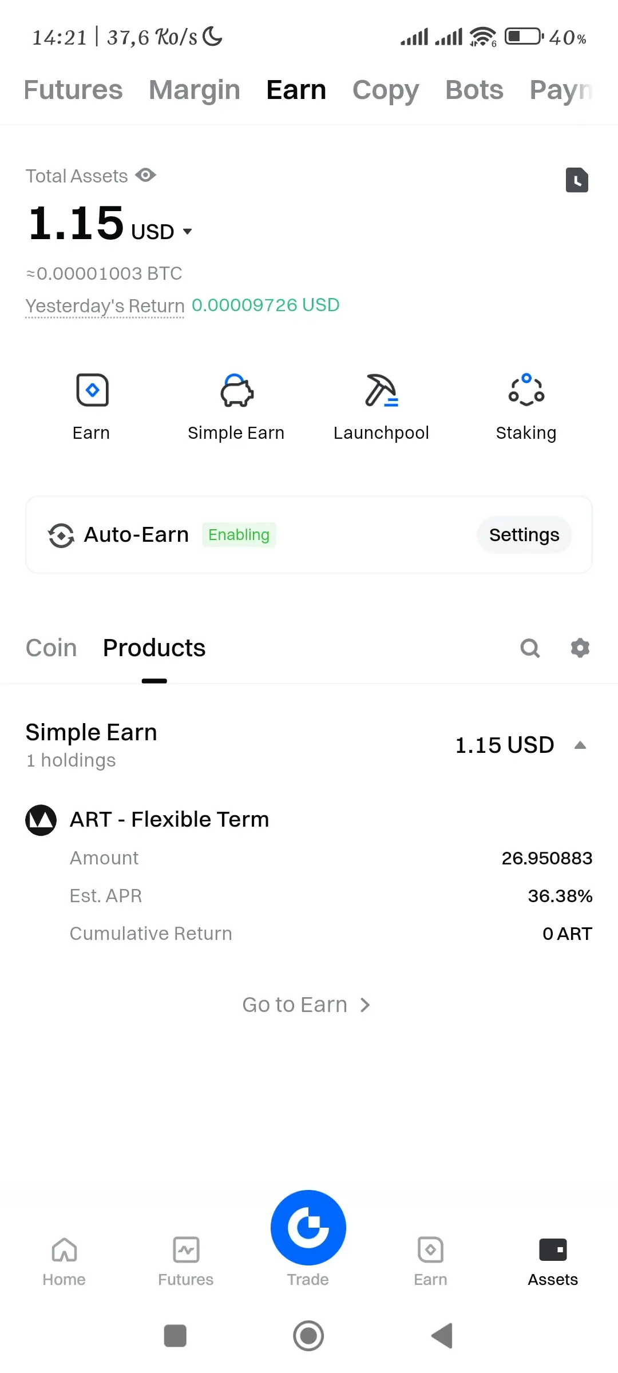
Task: Open Auto-Earn Settings button
Action: pos(524,535)
